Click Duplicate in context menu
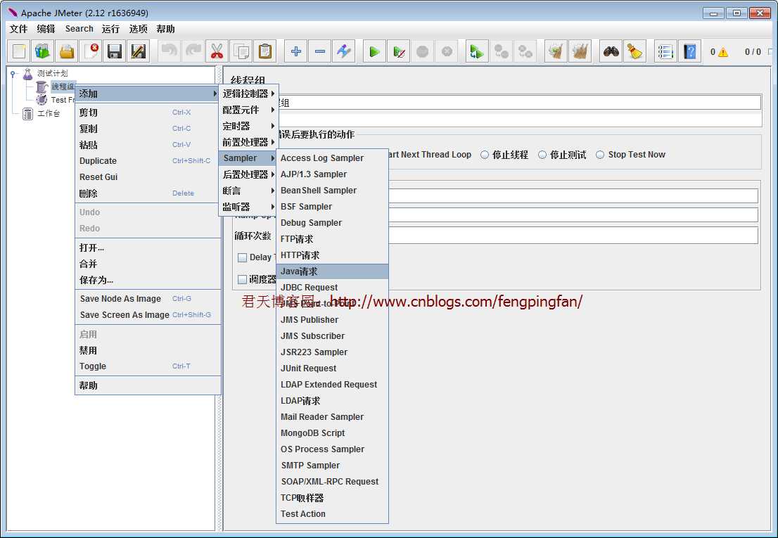778x538 pixels. click(147, 160)
